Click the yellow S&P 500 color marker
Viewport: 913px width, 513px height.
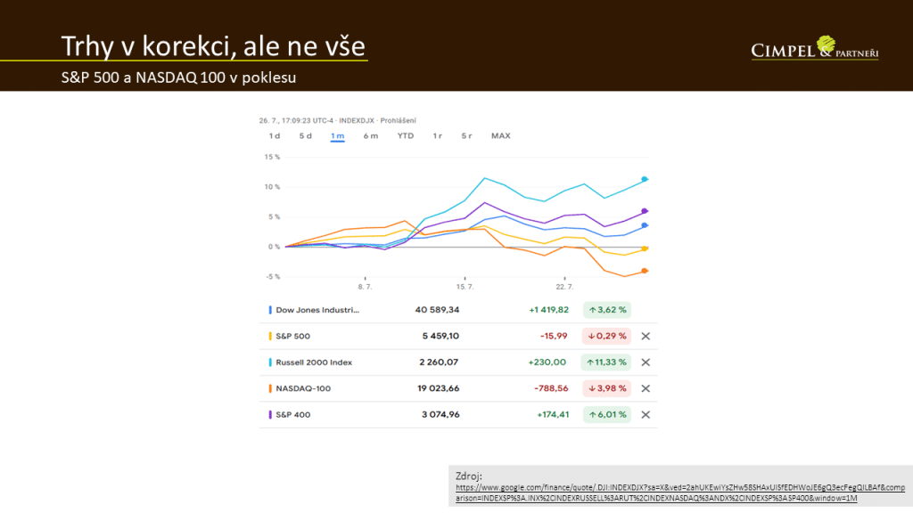point(270,337)
